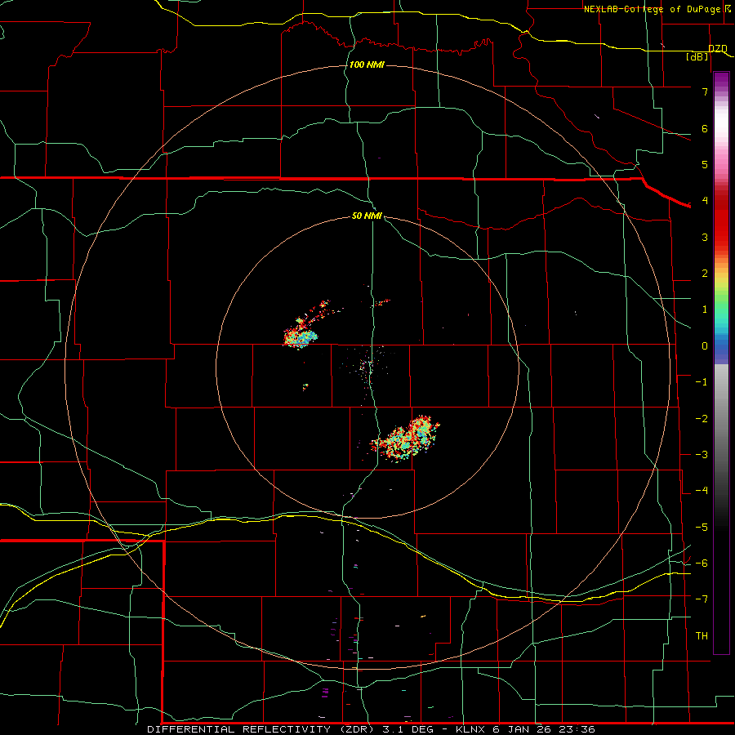Viewport: 735px width, 735px height.
Task: Click the 3 value on the color scale
Action: (x=705, y=237)
